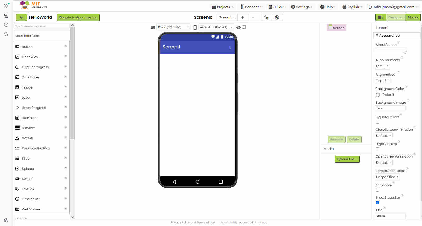Add a new screen with plus icon
The width and height of the screenshot is (422, 226).
coord(242,17)
